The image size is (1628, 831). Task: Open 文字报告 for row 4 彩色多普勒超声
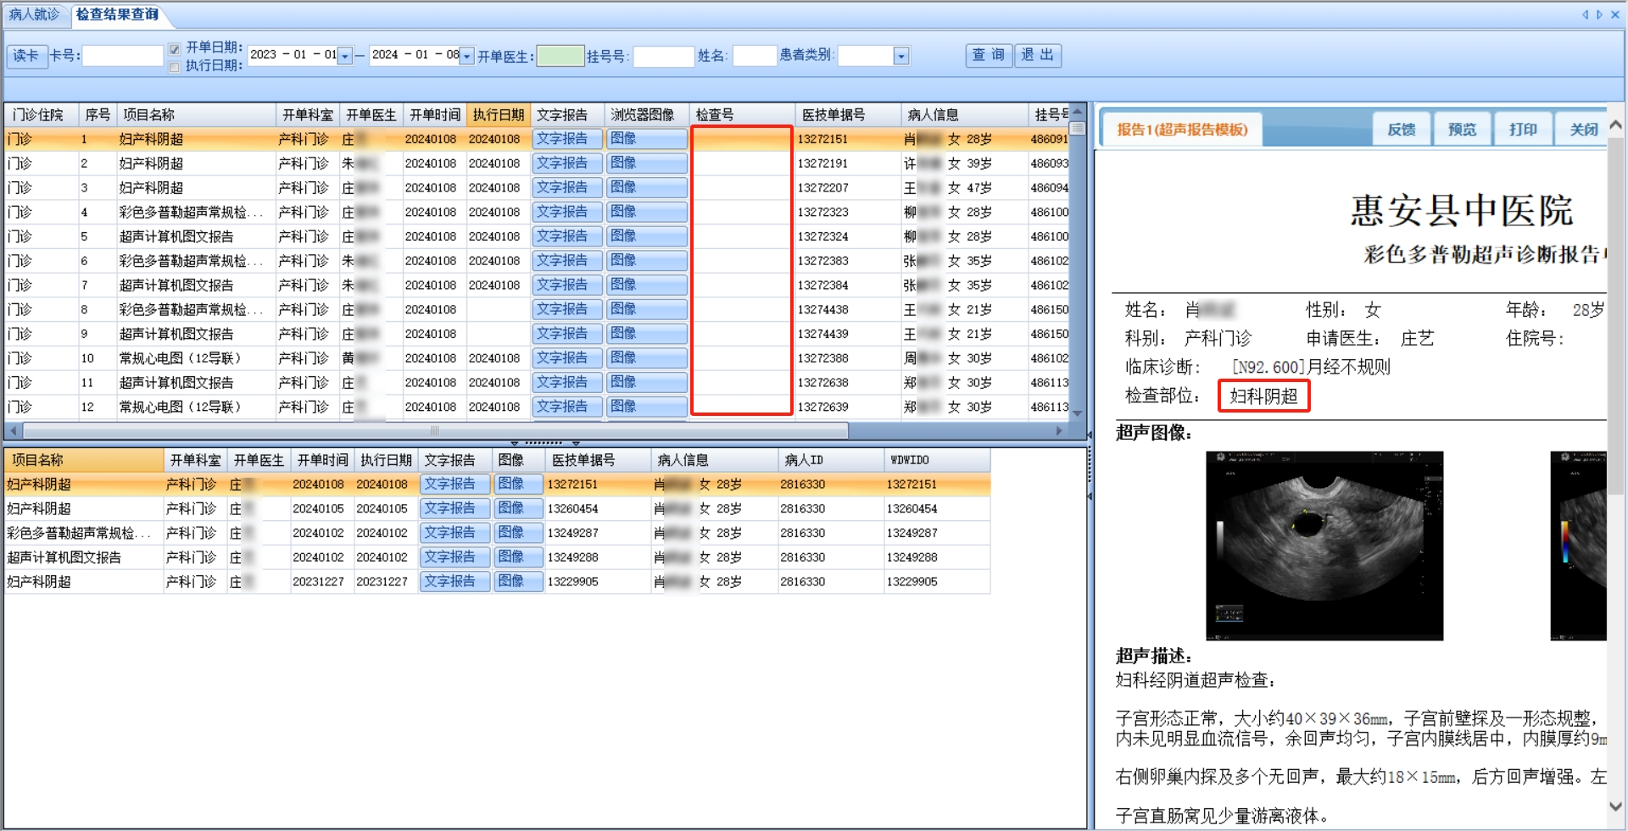(x=567, y=212)
